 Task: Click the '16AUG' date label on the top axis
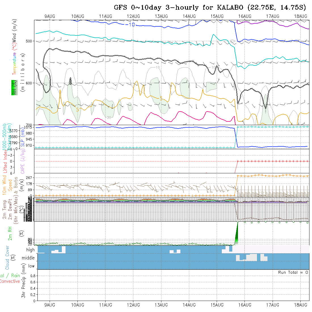point(245,16)
